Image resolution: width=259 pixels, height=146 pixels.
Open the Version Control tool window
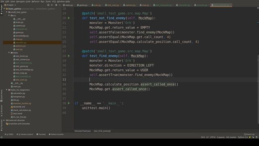click(x=25, y=134)
